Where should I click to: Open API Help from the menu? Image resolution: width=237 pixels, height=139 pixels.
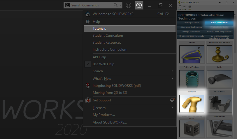point(130,57)
